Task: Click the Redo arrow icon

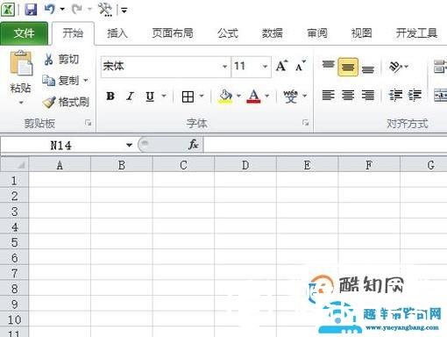Action: click(77, 10)
